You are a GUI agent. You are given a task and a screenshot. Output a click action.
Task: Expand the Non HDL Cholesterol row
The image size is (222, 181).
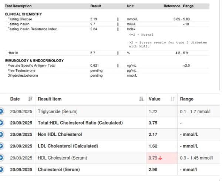(1, 134)
